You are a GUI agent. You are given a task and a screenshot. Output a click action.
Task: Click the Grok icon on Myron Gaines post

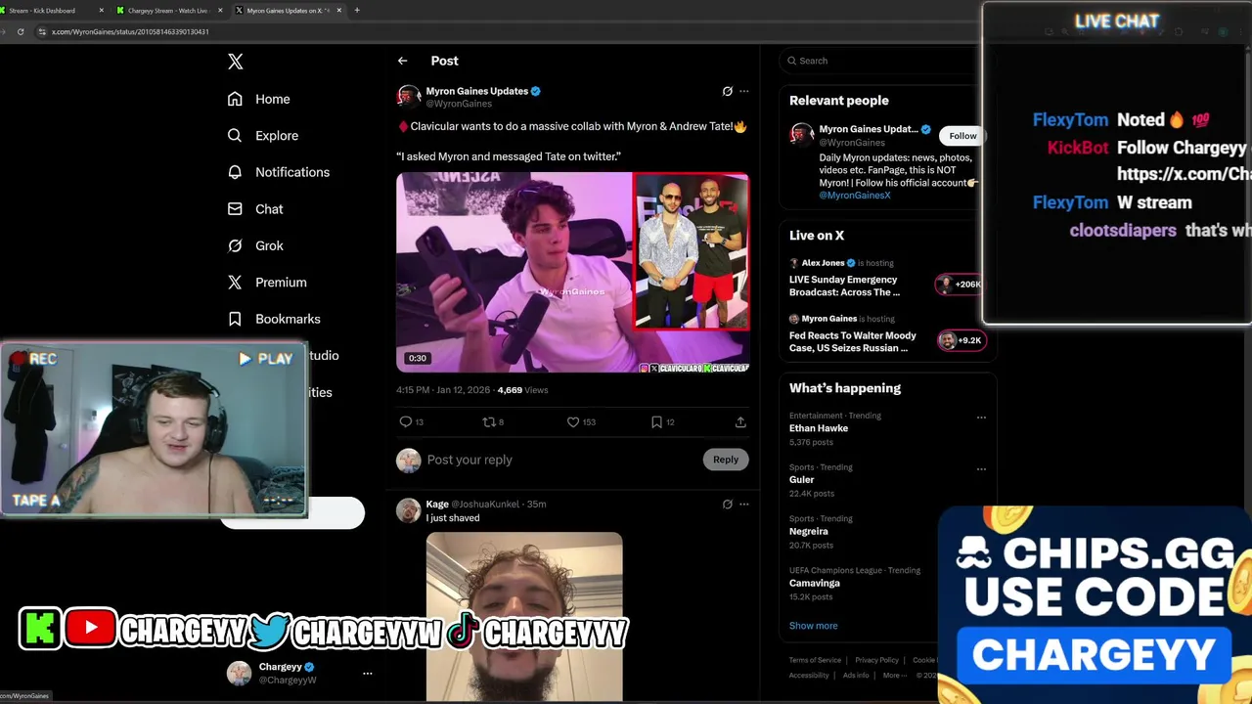click(x=727, y=91)
